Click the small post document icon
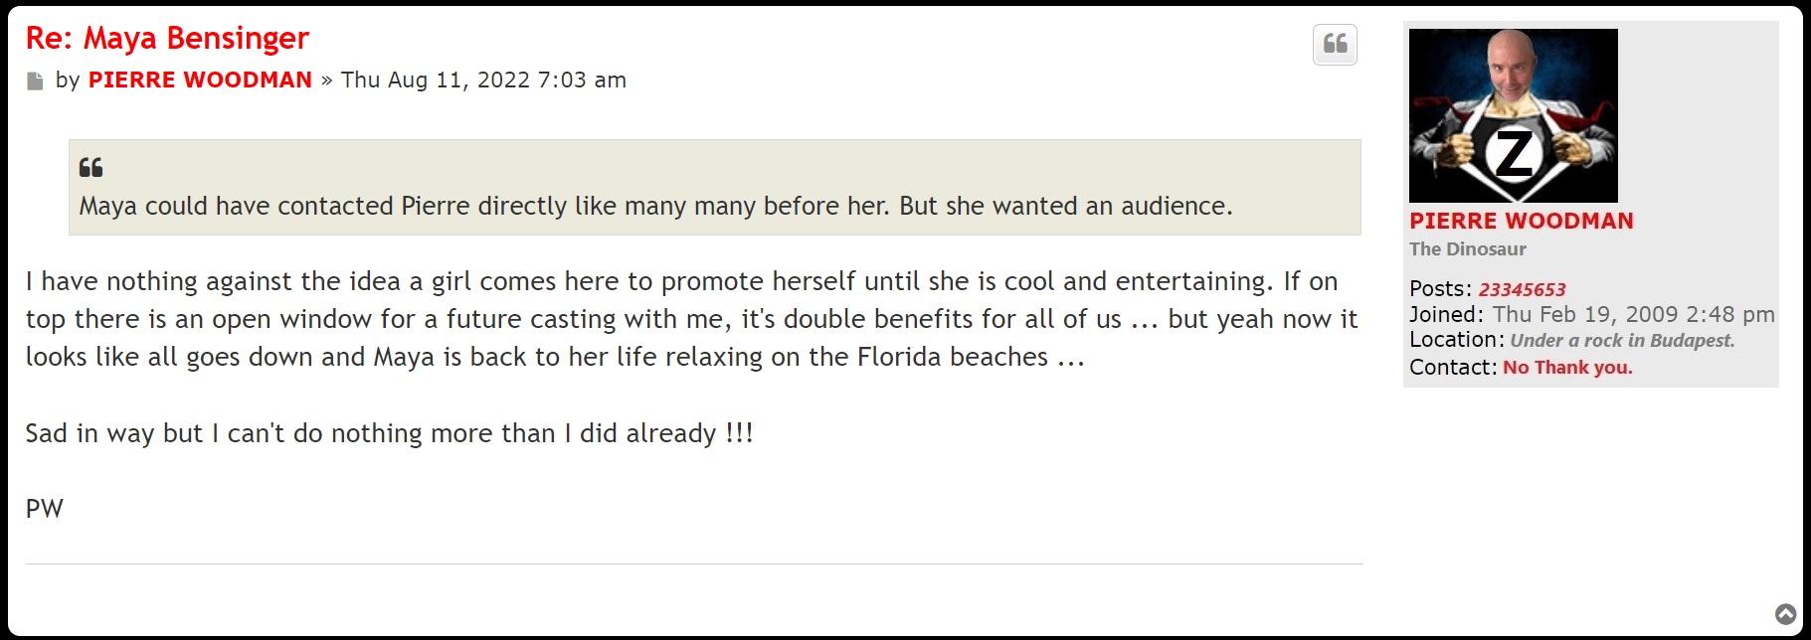 (x=36, y=81)
